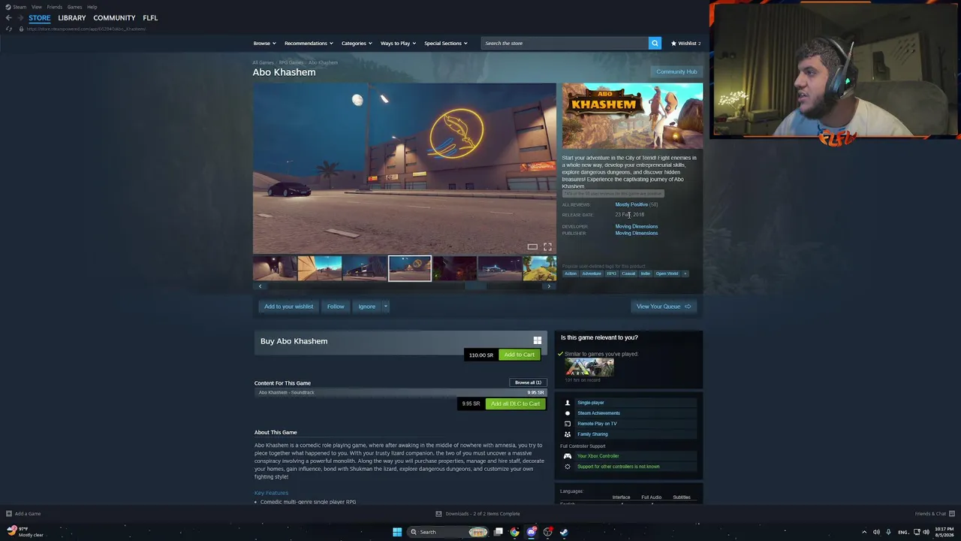Expand the Recommendations dropdown
The width and height of the screenshot is (961, 541).
coord(309,44)
